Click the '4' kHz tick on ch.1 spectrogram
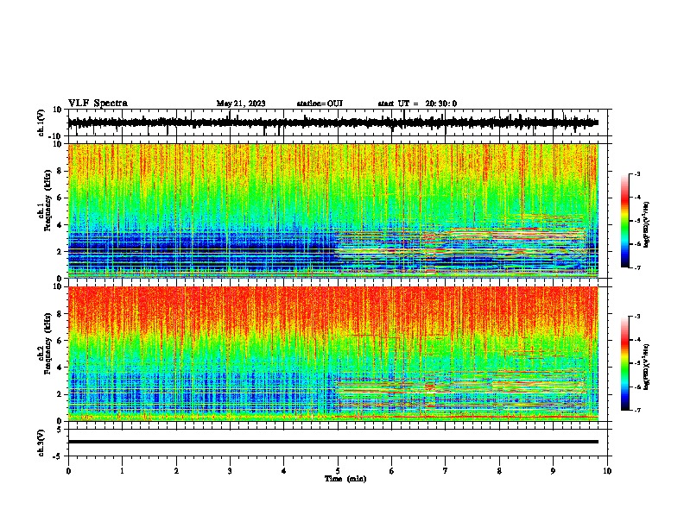This screenshot has width=684, height=528. point(60,225)
